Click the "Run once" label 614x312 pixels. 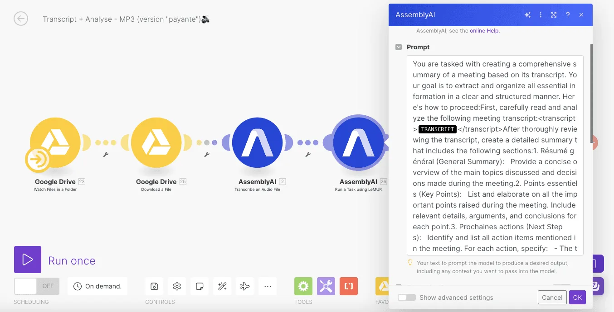point(72,261)
